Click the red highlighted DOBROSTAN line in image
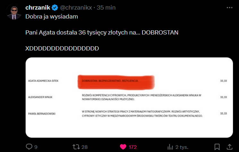 click(115, 81)
